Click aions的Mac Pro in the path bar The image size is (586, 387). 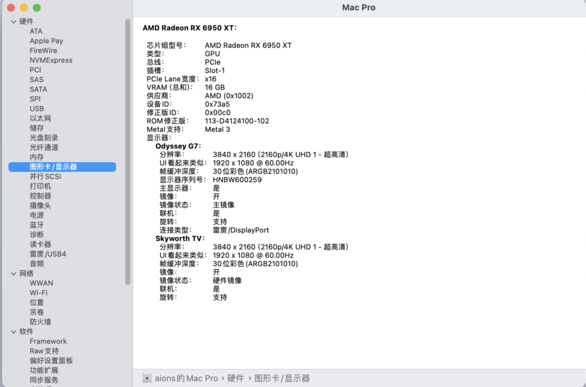pyautogui.click(x=186, y=378)
